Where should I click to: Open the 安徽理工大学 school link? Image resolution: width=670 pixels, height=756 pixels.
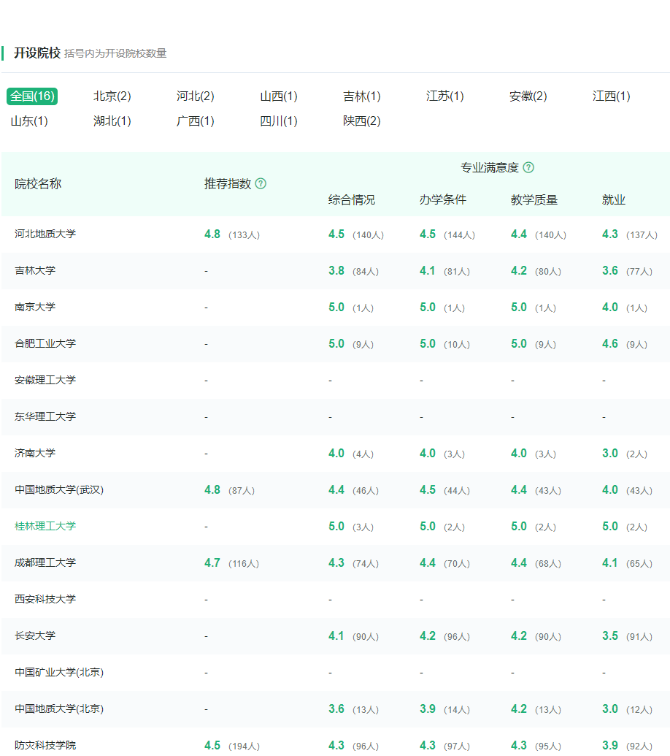tap(45, 380)
